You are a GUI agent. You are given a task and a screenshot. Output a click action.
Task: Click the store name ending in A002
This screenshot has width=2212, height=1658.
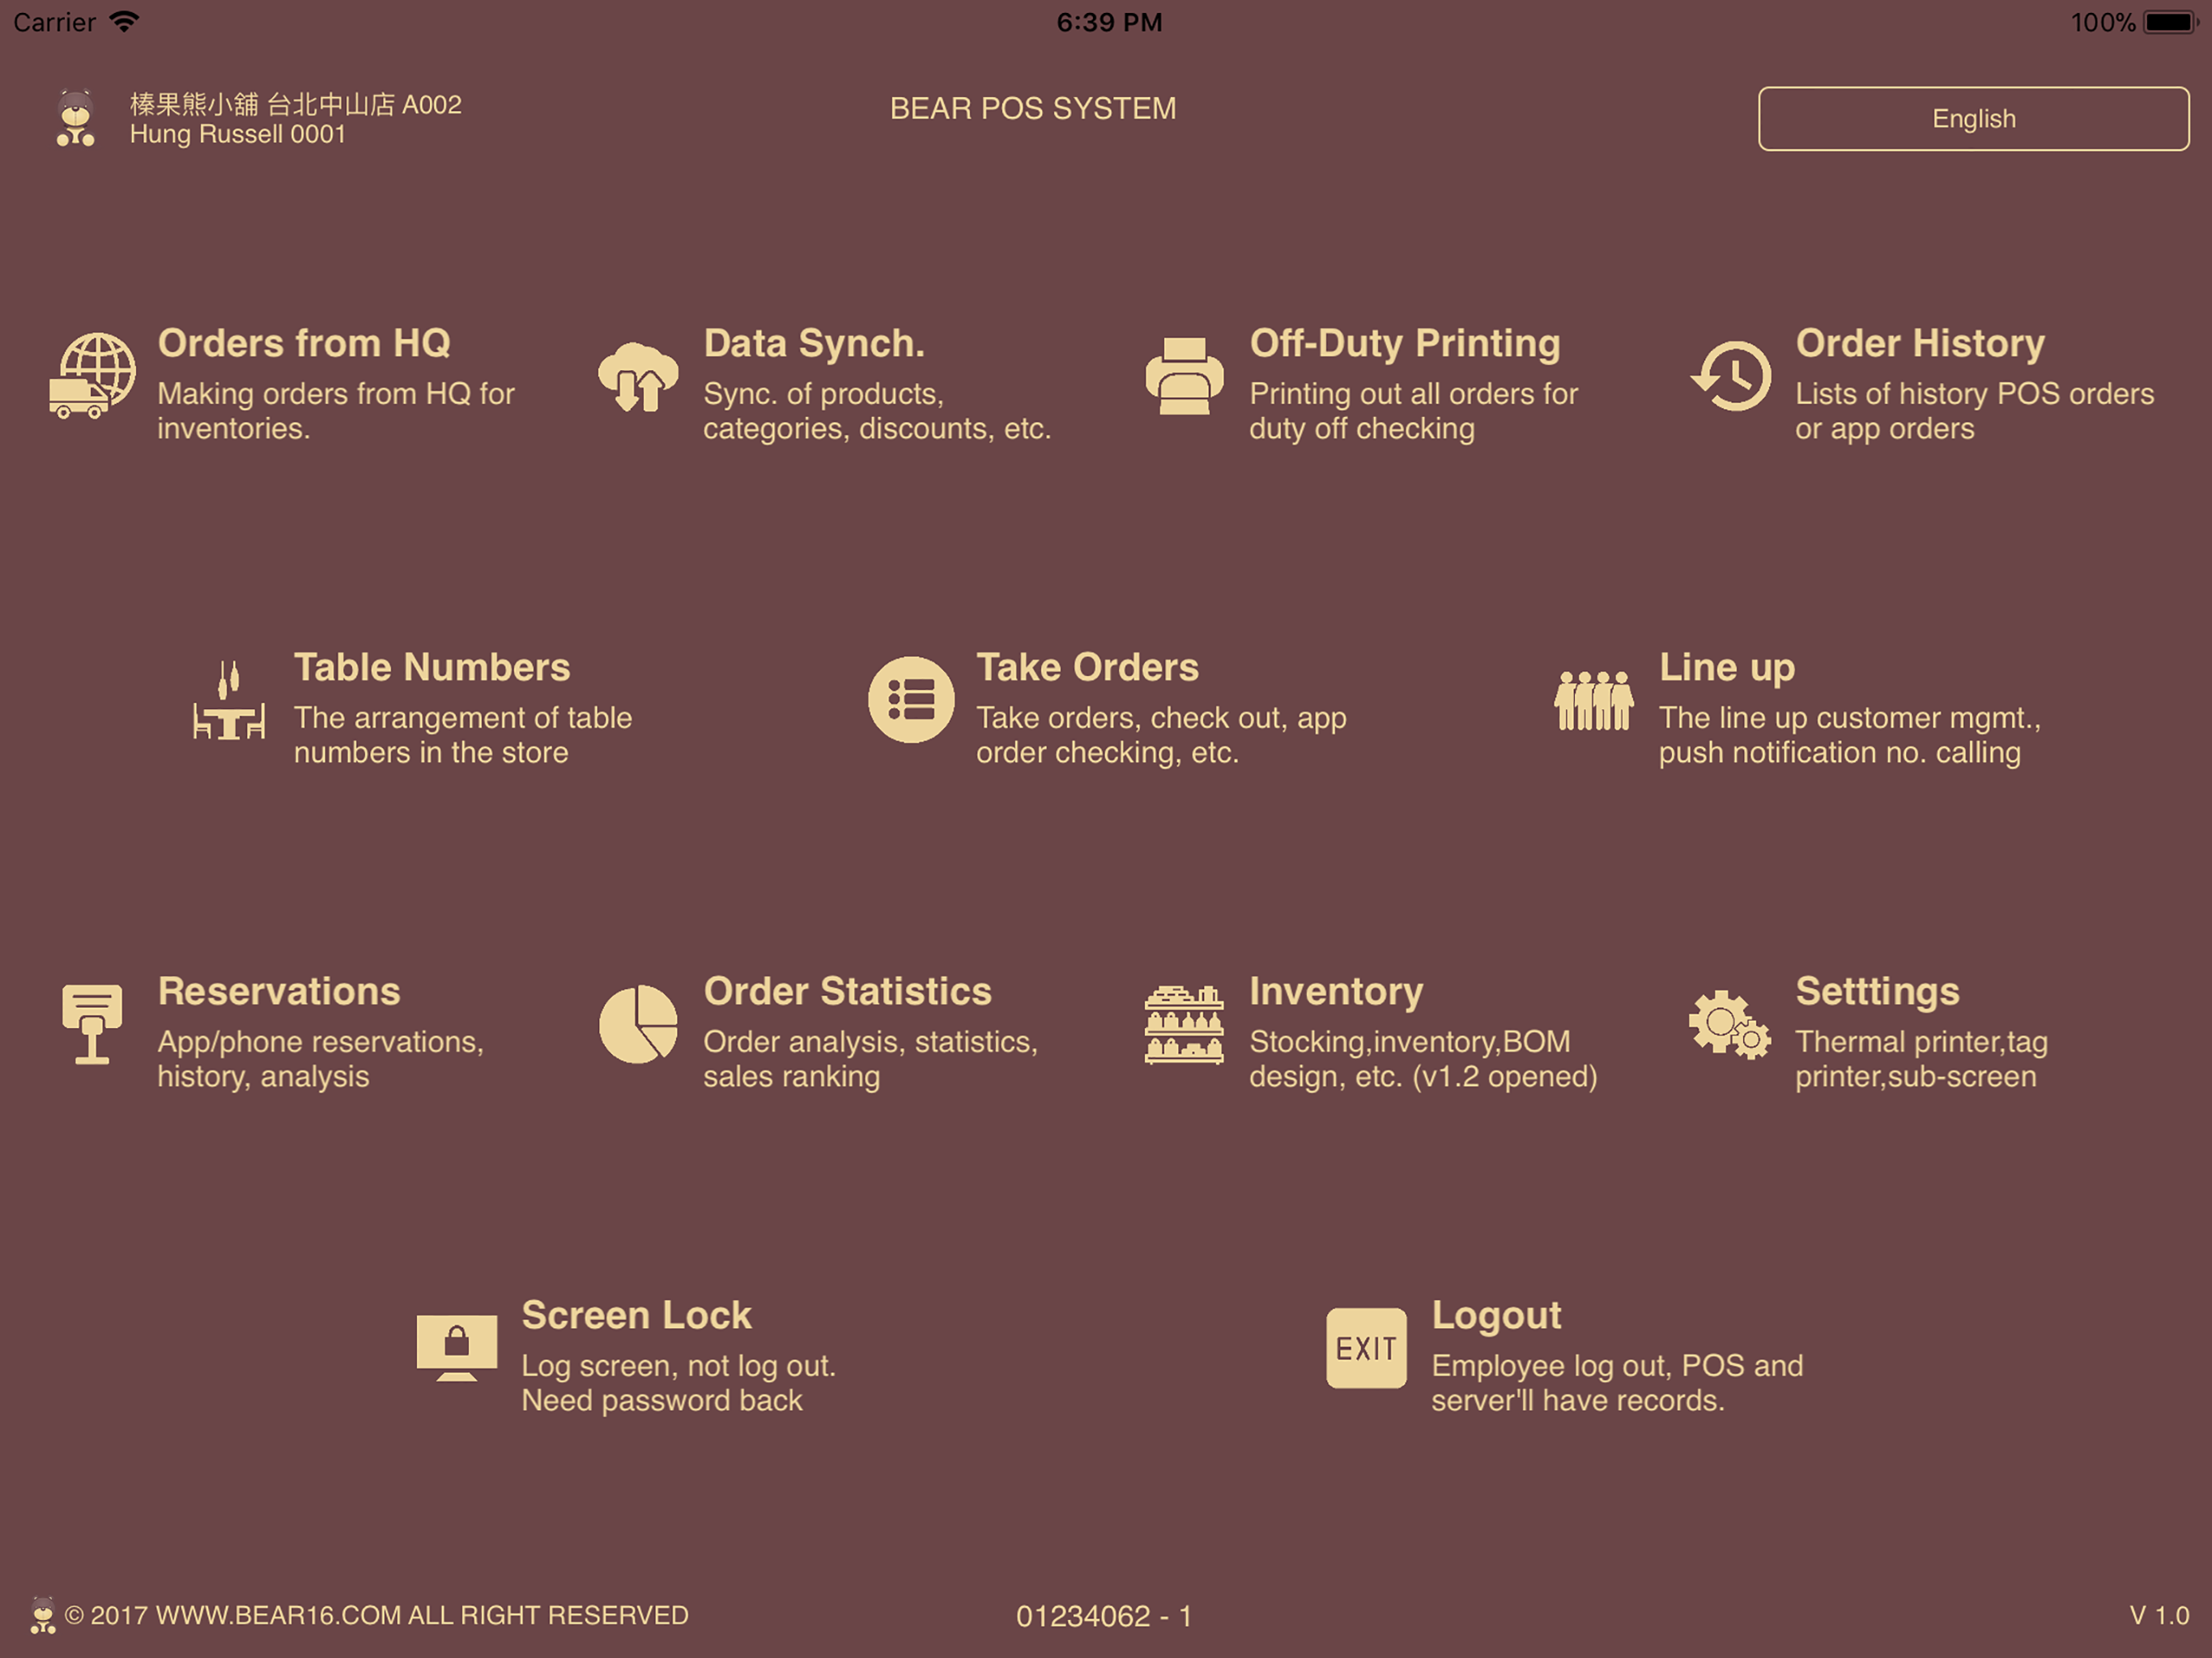pos(296,104)
